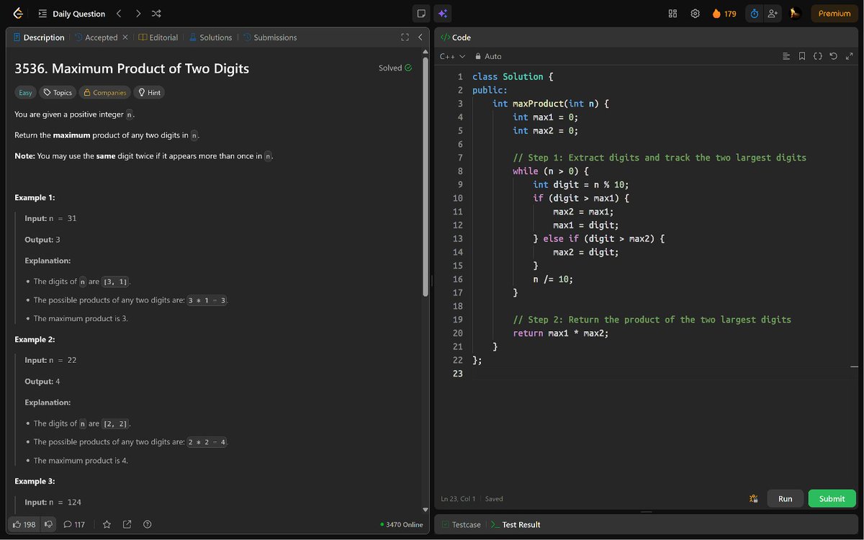Open settings gear icon
Viewport: 864px width, 540px height.
pos(695,14)
